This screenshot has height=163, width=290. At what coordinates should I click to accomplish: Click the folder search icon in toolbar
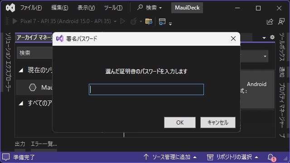tap(149, 21)
